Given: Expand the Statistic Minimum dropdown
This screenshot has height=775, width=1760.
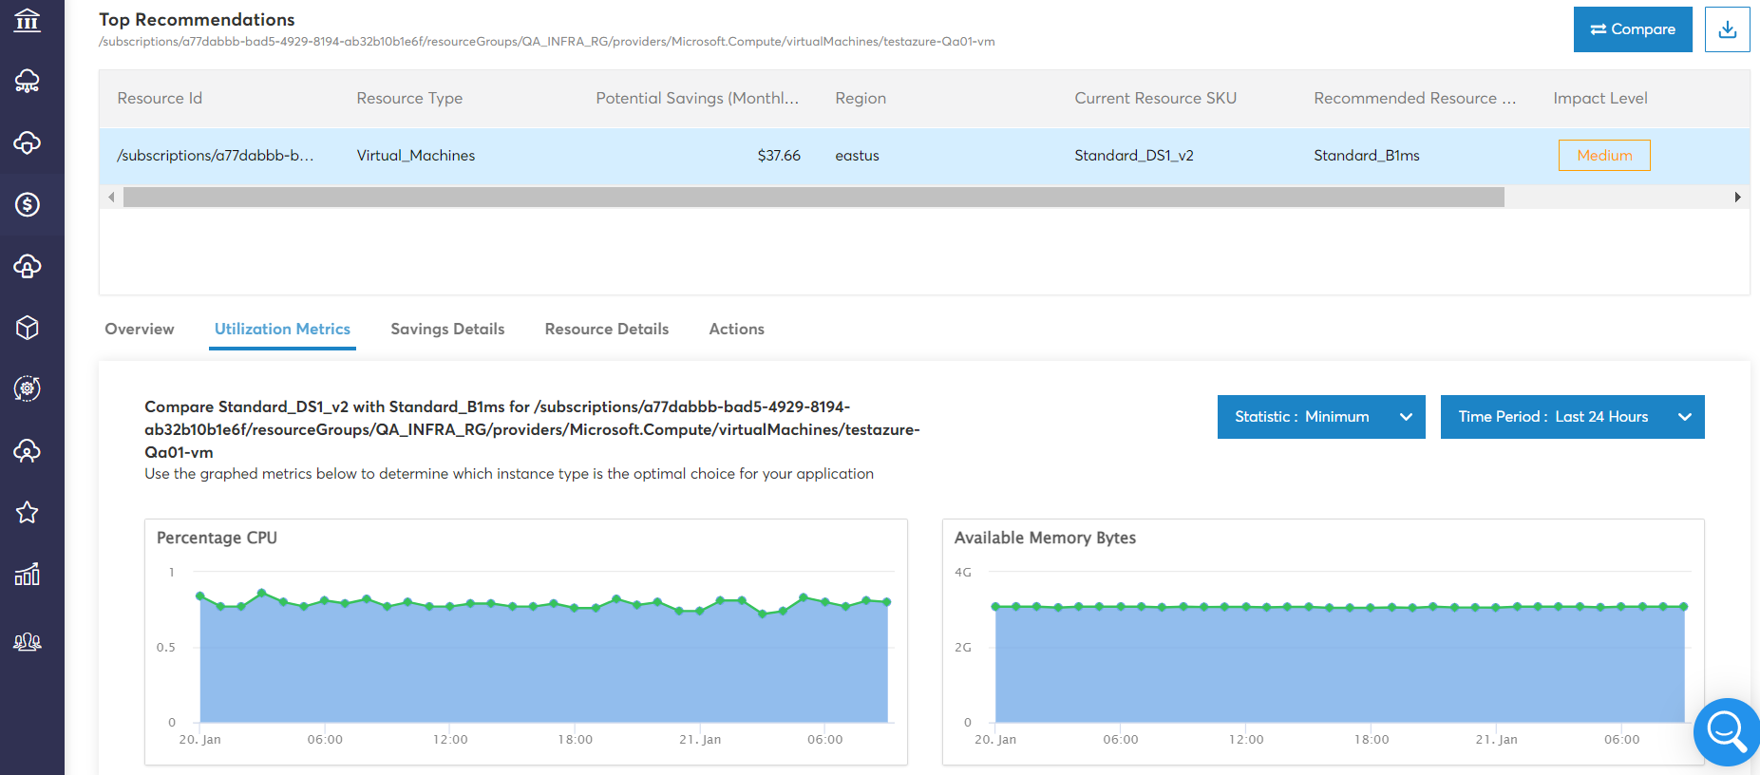Looking at the screenshot, I should pos(1320,417).
